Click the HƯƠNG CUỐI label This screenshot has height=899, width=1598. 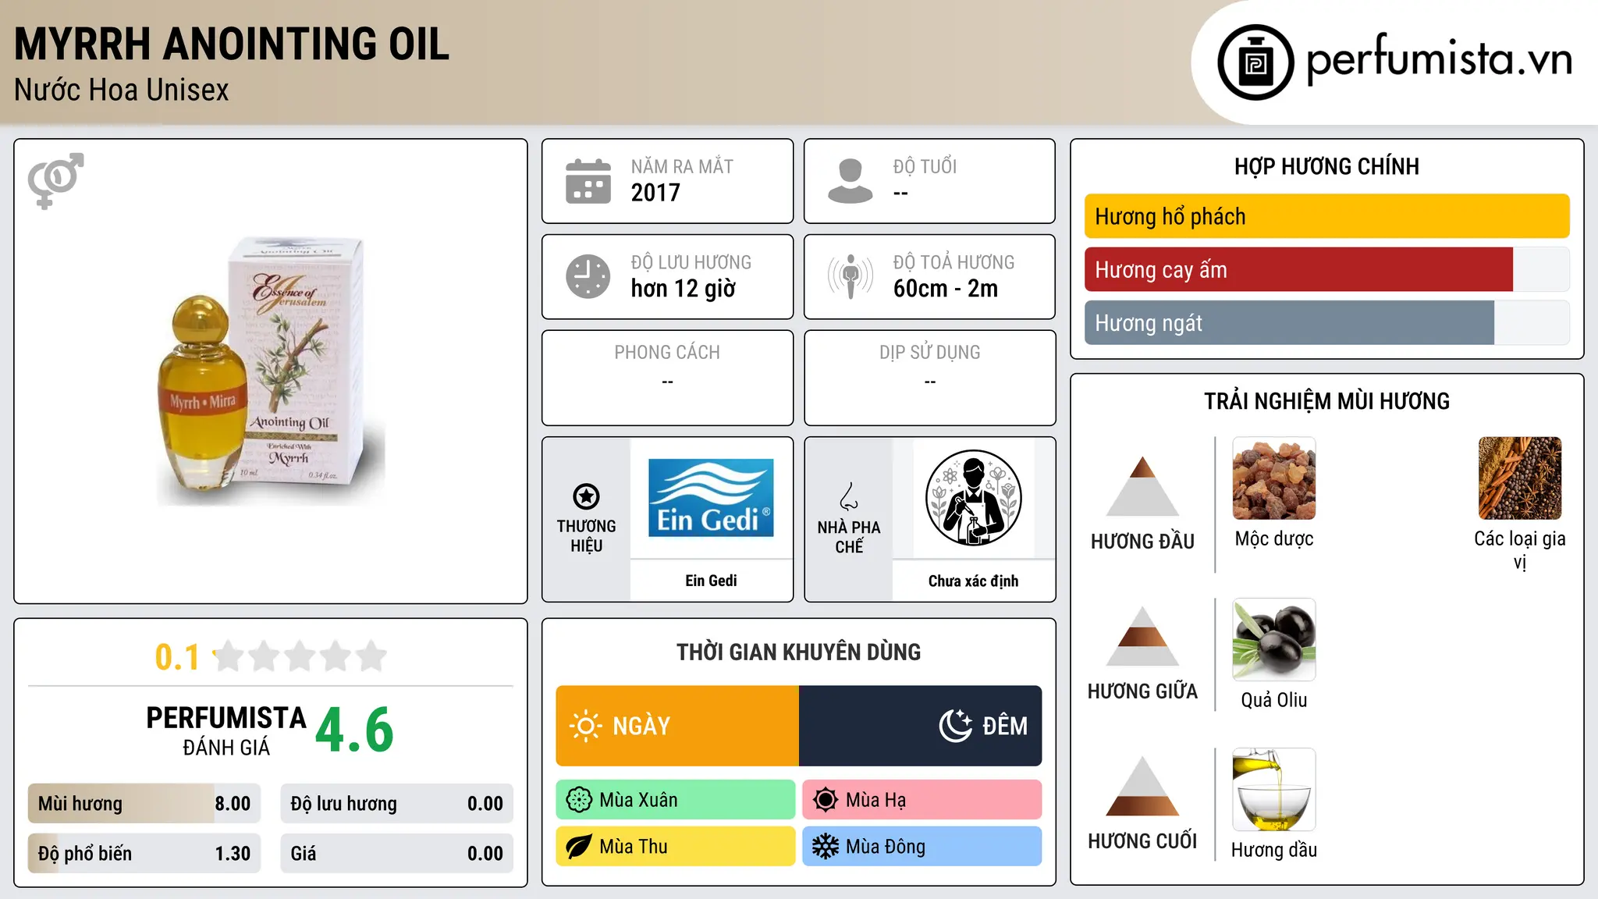click(1142, 841)
